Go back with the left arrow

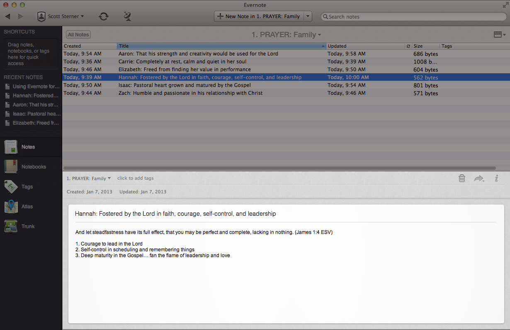[7, 17]
